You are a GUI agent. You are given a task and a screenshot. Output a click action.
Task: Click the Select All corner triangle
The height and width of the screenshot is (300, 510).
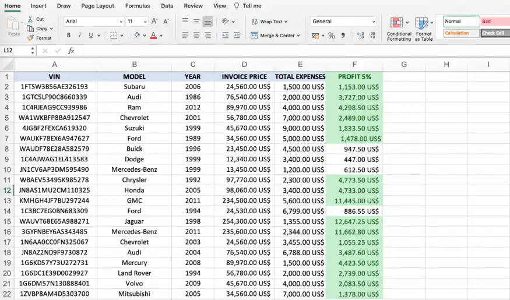[x=7, y=65]
